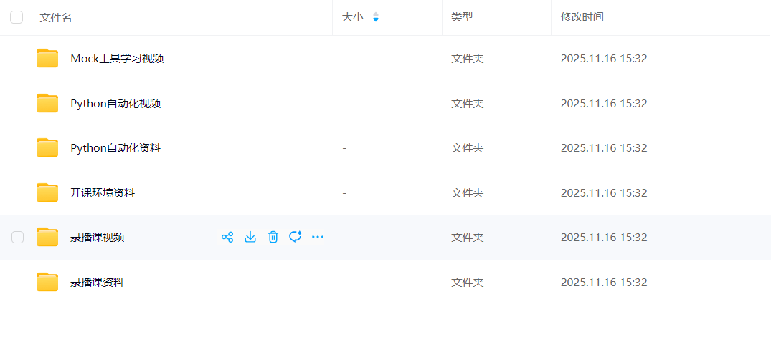Toggle the select-all checkbox in header
Image resolution: width=771 pixels, height=347 pixels.
16,17
